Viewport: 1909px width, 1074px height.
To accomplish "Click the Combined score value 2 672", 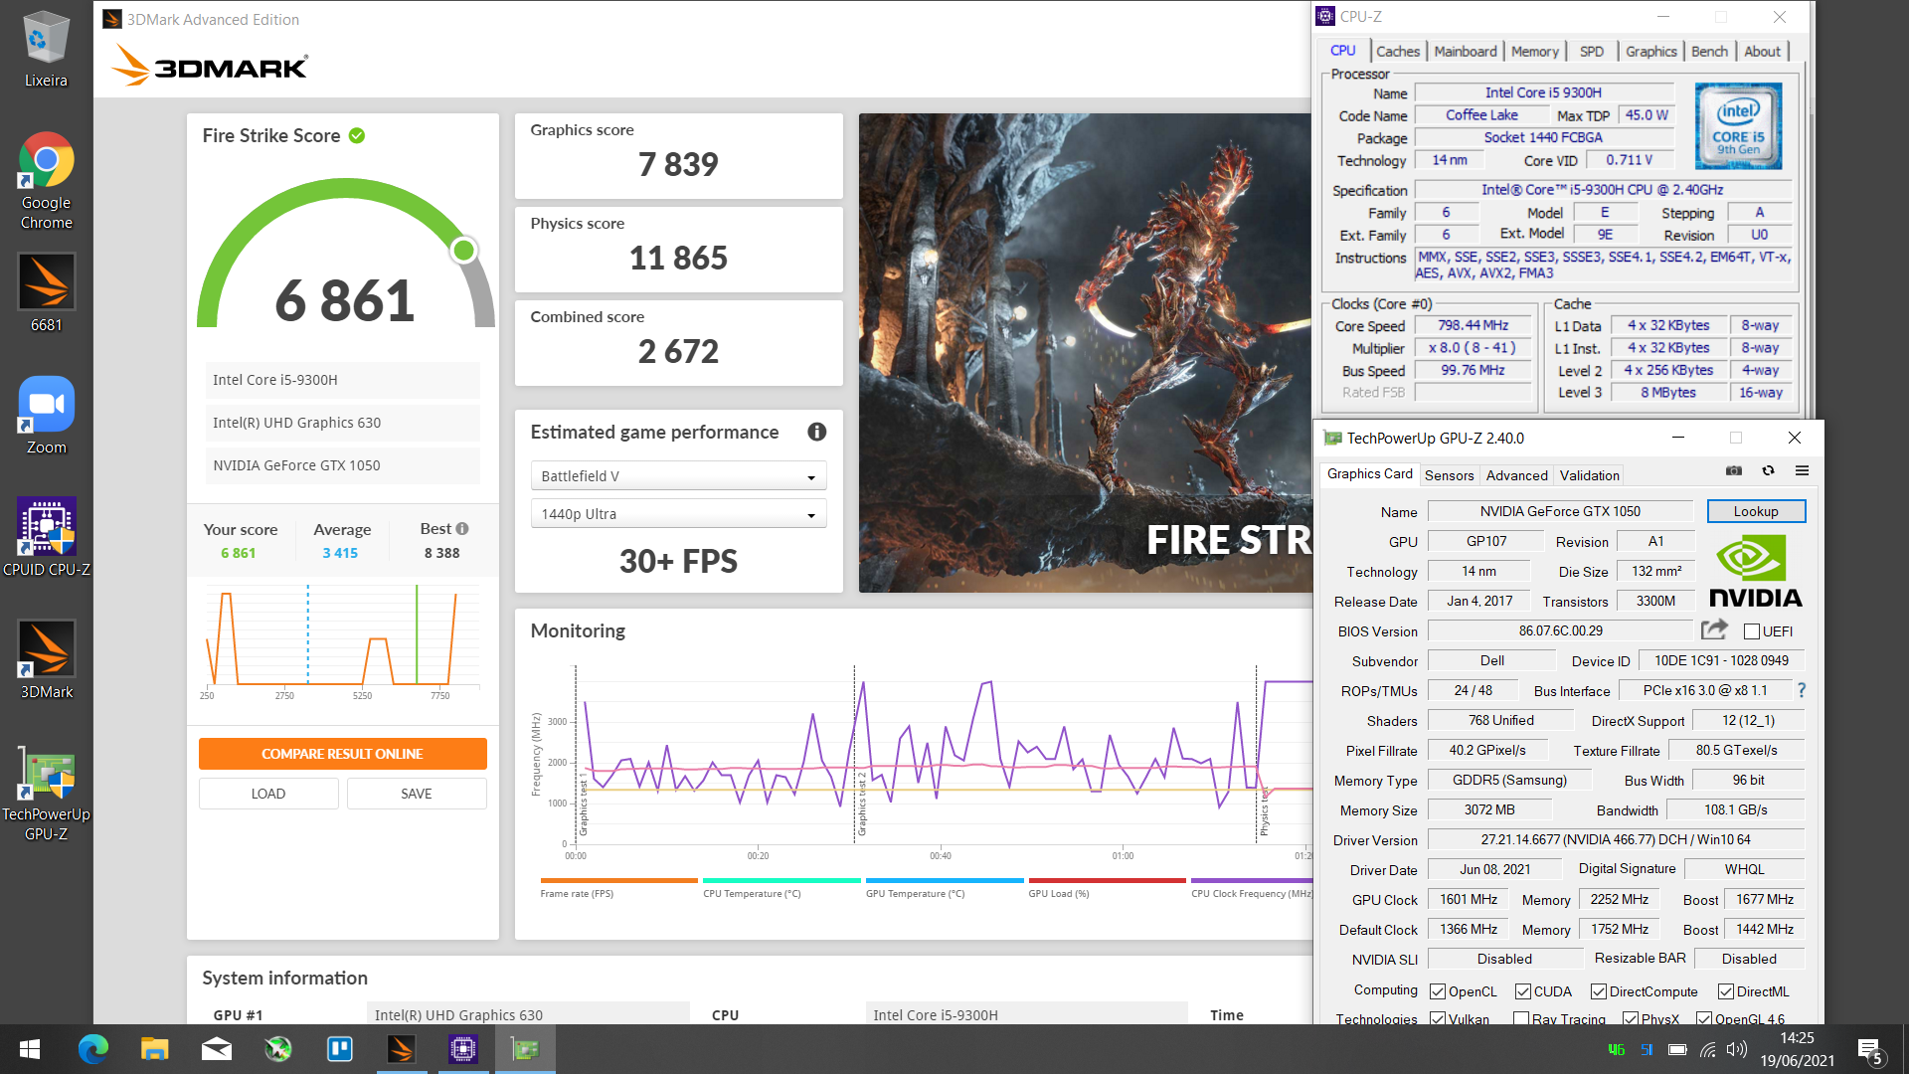I will pos(678,351).
